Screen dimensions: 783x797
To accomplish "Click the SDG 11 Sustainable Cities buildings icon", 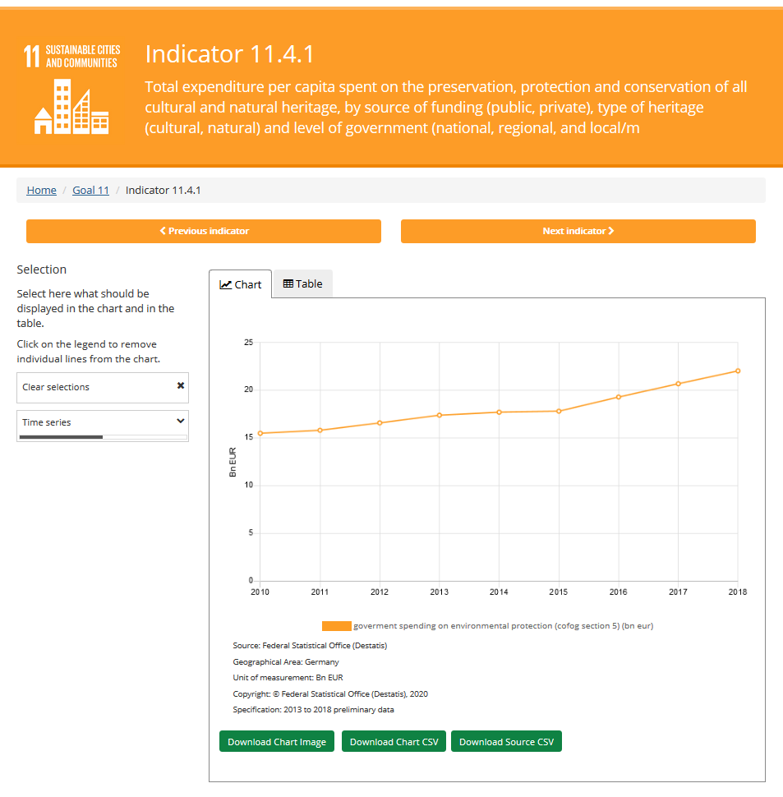I will pos(71,106).
